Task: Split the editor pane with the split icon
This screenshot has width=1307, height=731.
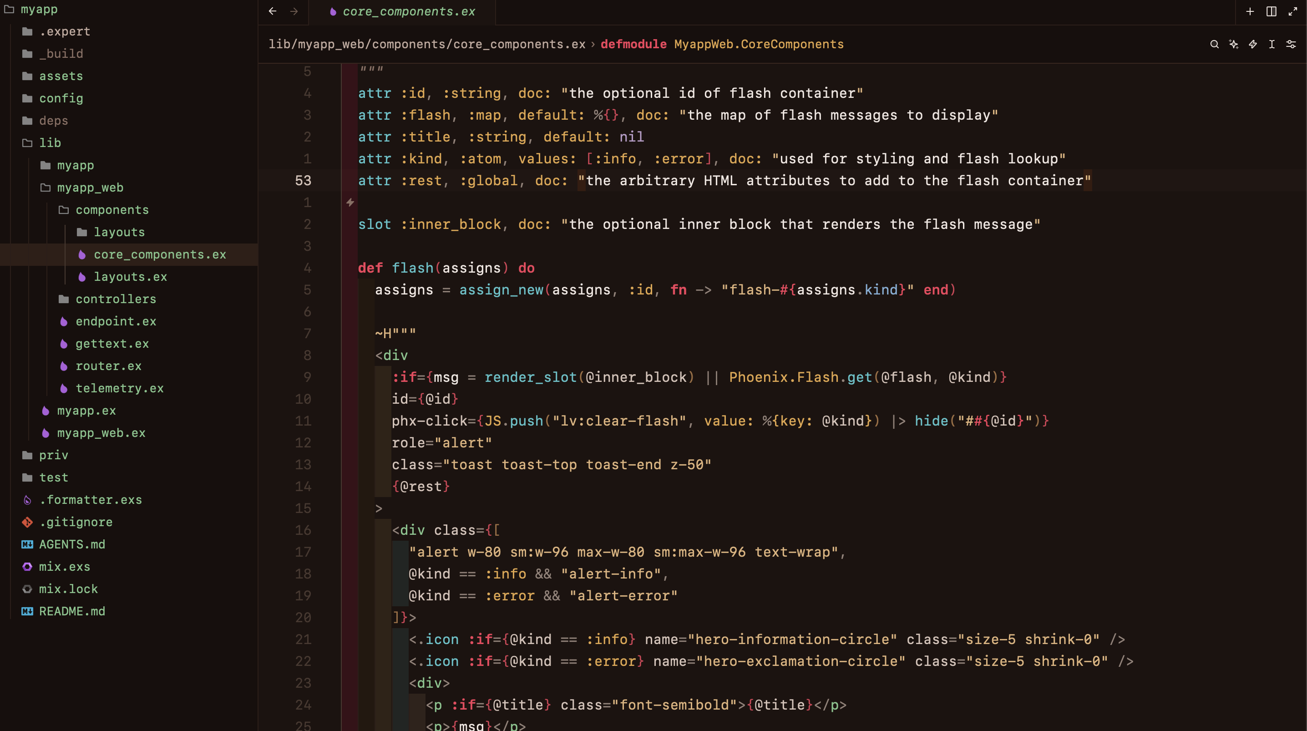Action: (1271, 11)
